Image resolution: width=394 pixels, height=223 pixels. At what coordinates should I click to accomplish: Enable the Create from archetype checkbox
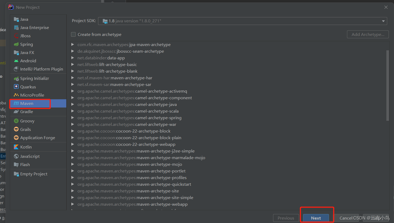(73, 34)
